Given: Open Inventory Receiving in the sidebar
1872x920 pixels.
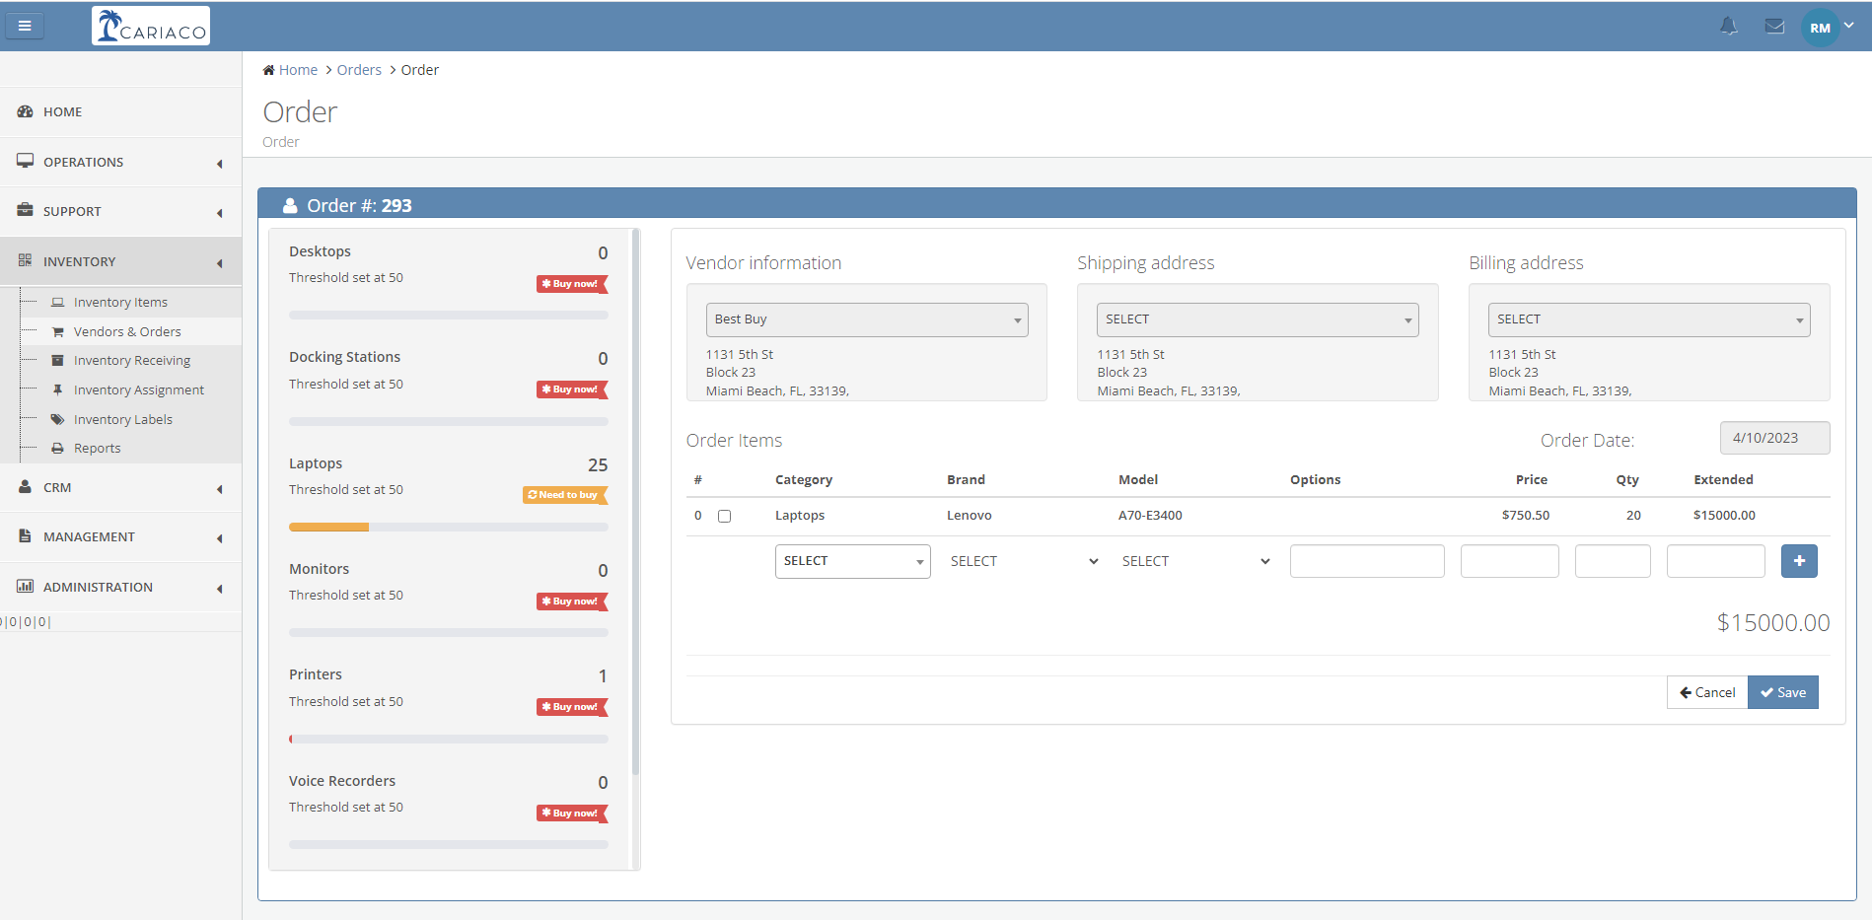Looking at the screenshot, I should 132,361.
